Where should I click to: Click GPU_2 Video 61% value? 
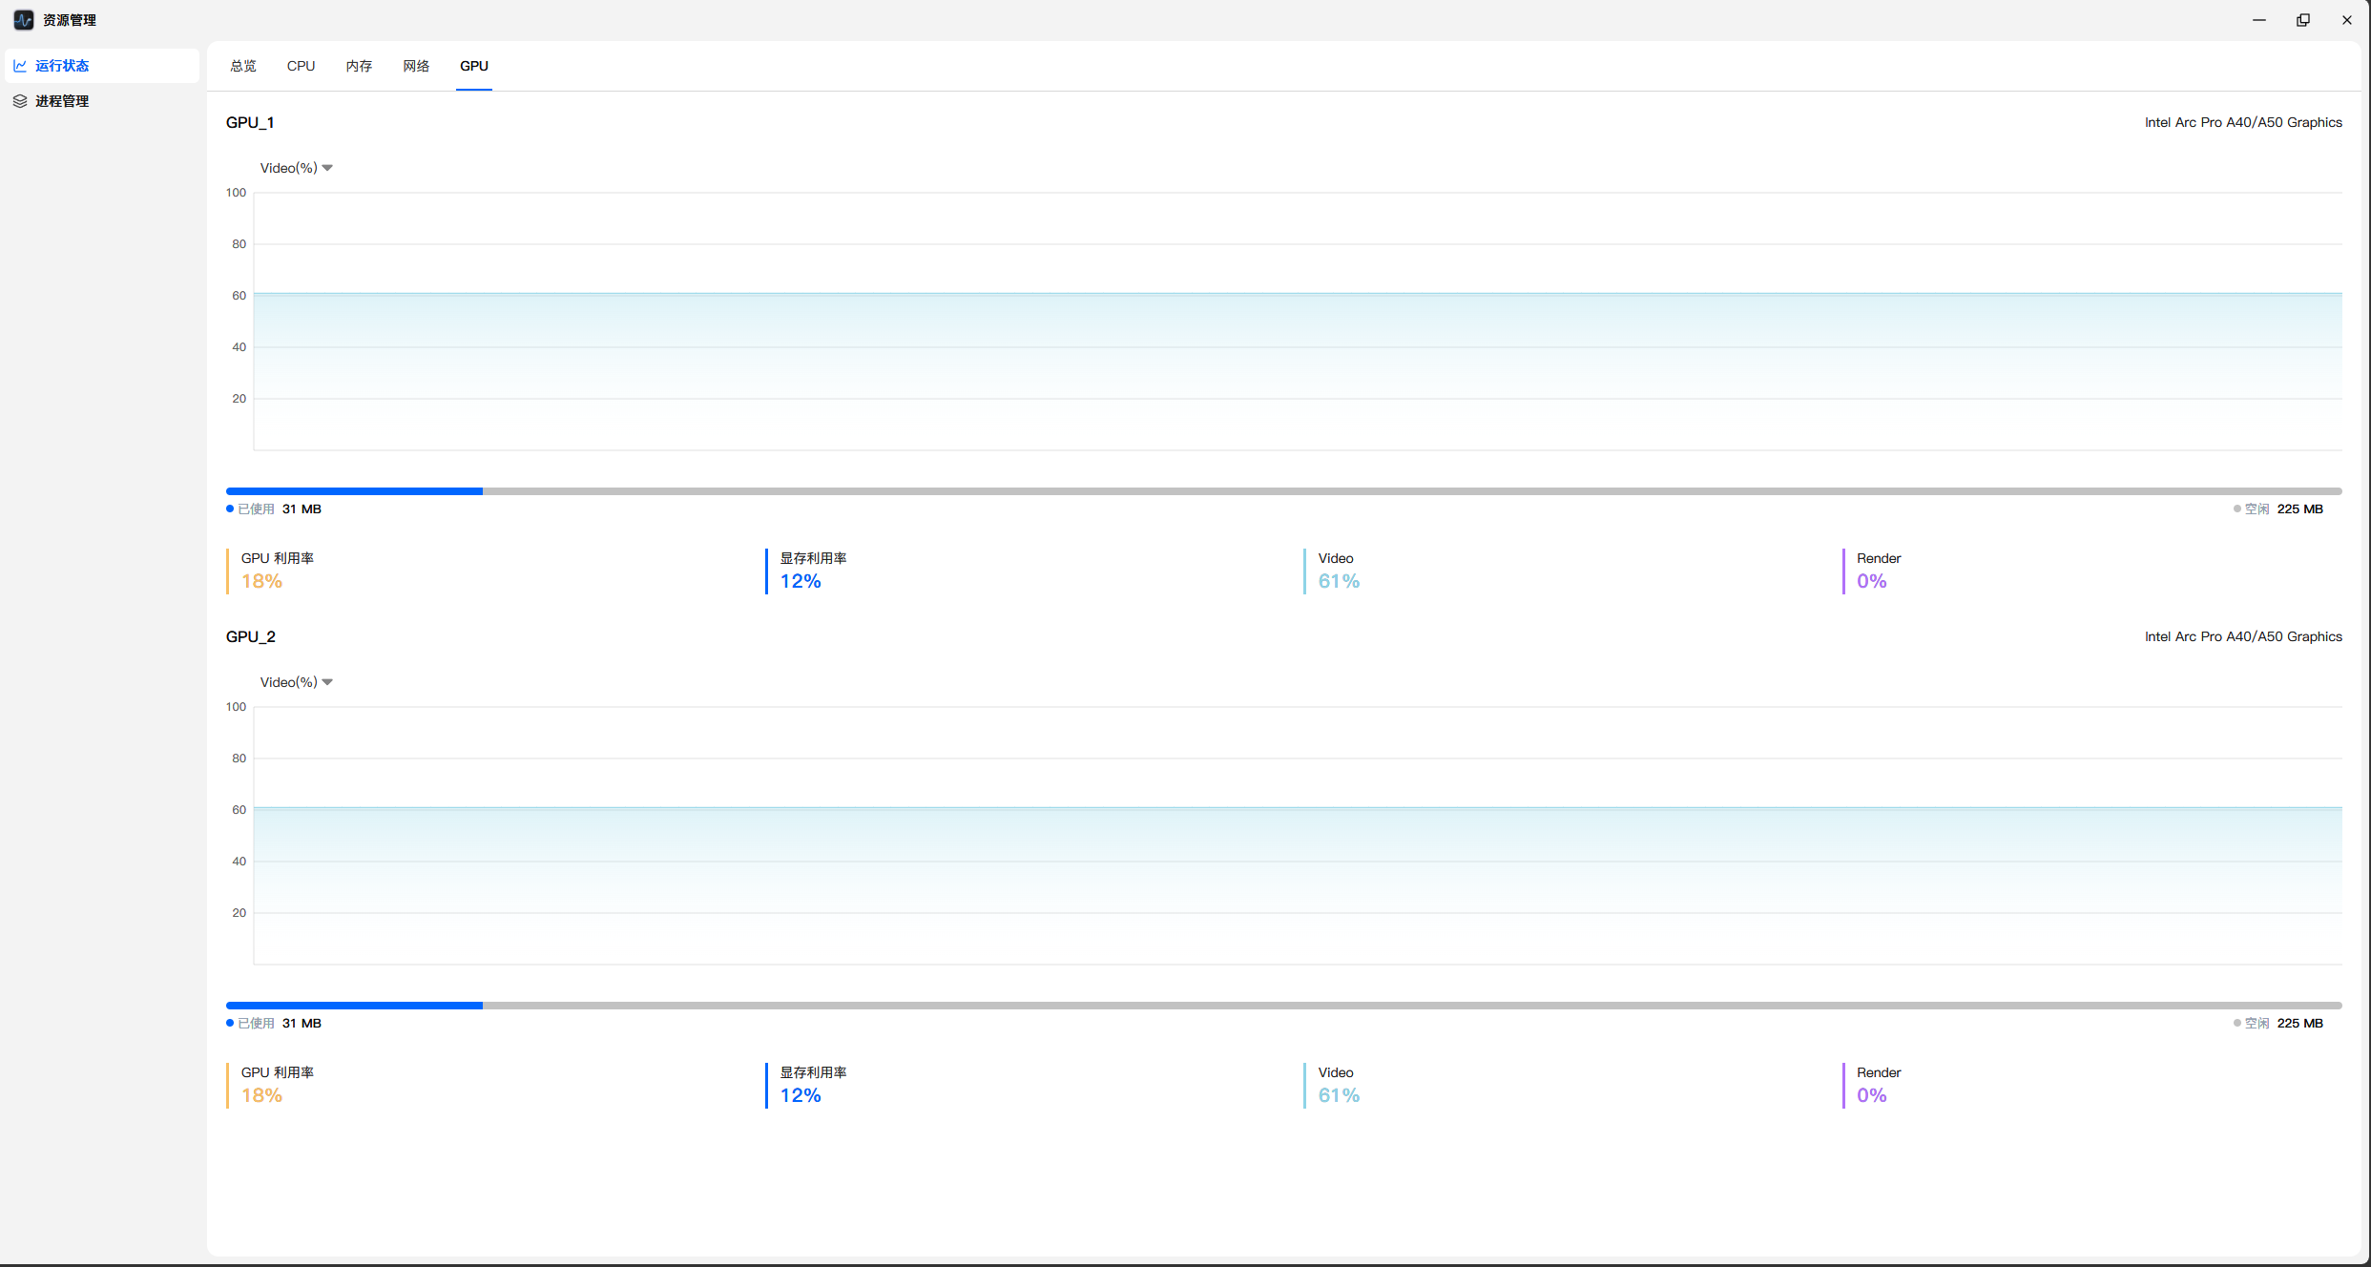(x=1339, y=1095)
